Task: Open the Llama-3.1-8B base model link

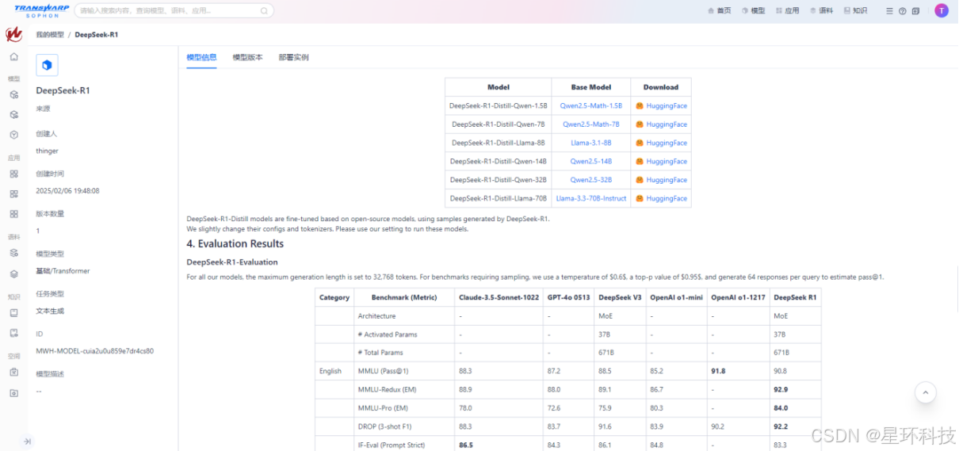Action: [x=590, y=143]
